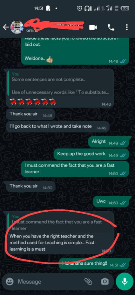Tap the 'Hahahaha sure thing!!' message

(94, 264)
